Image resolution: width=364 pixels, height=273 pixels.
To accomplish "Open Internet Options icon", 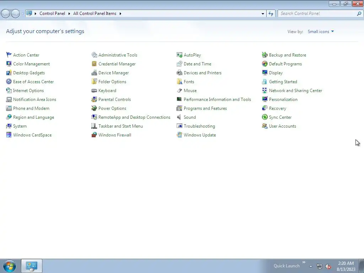I will (x=9, y=90).
